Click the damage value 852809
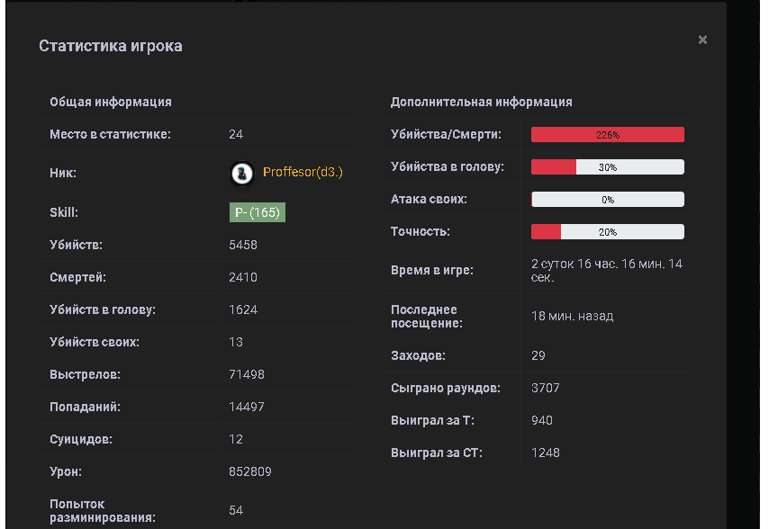Image resolution: width=778 pixels, height=529 pixels. pyautogui.click(x=250, y=471)
